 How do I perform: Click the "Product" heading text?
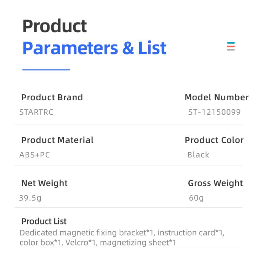(55, 26)
